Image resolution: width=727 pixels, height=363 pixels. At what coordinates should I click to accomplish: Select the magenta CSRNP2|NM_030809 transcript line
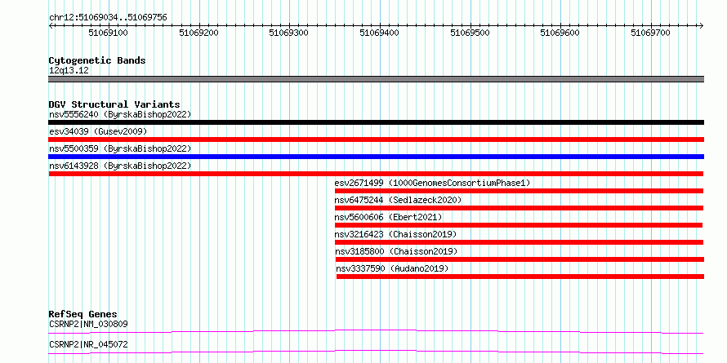pos(376,331)
